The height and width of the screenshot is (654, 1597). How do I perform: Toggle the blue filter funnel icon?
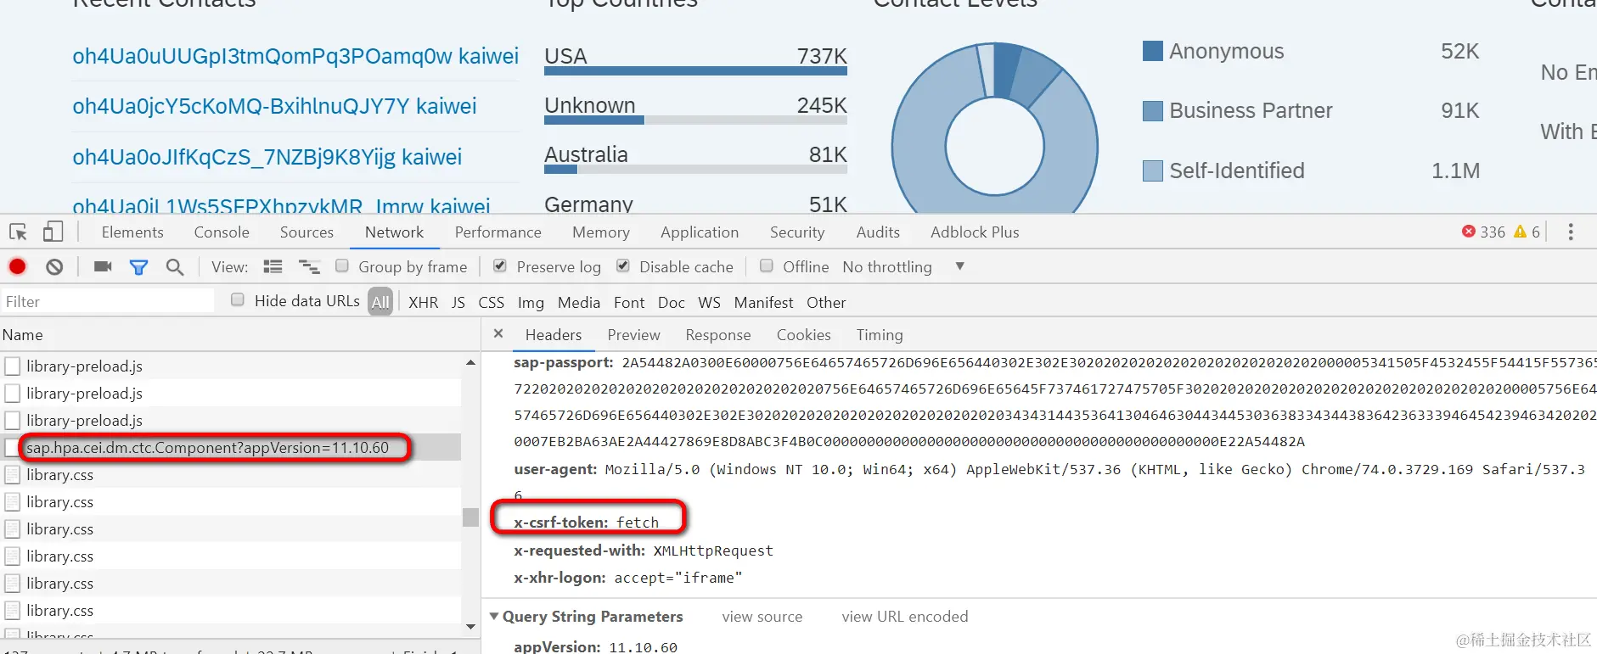click(138, 267)
